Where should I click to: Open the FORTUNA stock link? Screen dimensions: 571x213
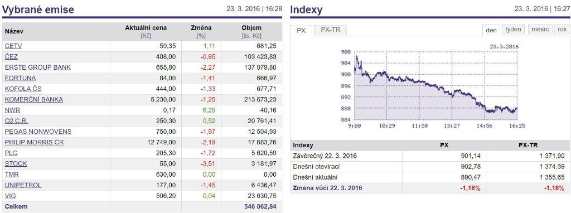[21, 78]
